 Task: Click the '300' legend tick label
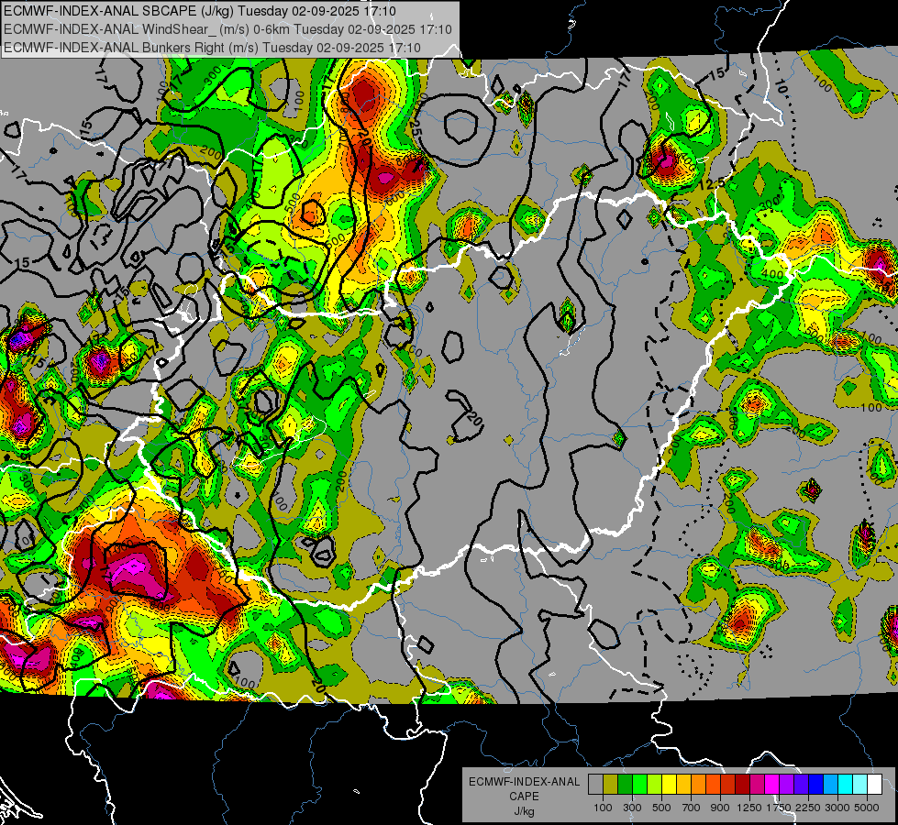tap(632, 808)
